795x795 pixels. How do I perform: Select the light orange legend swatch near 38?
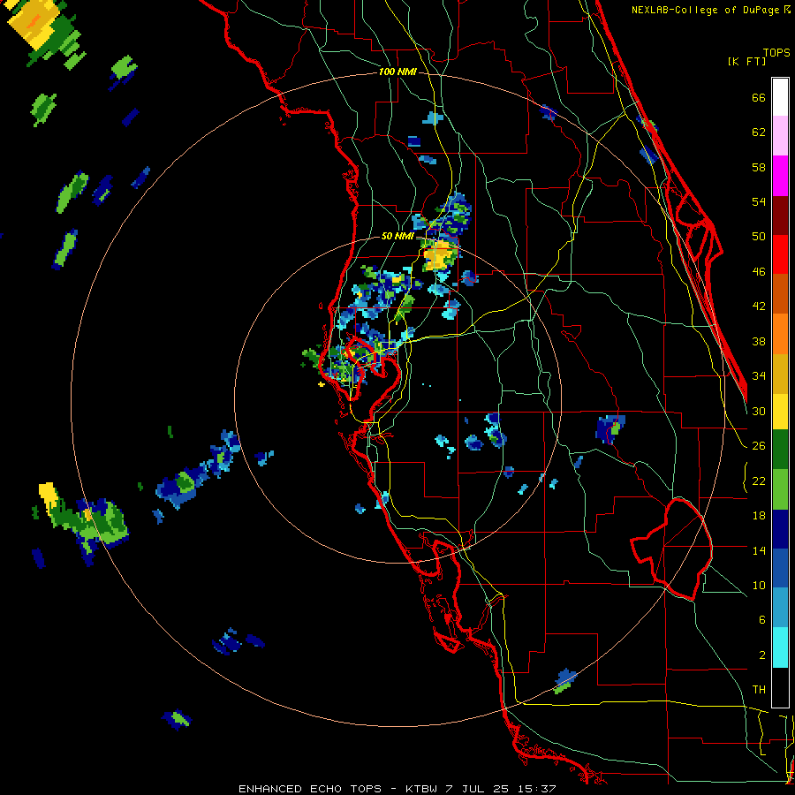point(780,334)
